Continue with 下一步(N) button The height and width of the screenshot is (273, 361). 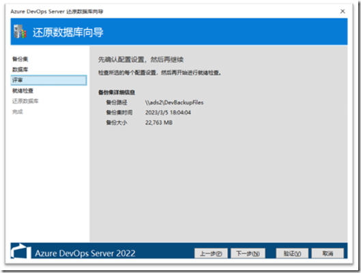pyautogui.click(x=248, y=253)
